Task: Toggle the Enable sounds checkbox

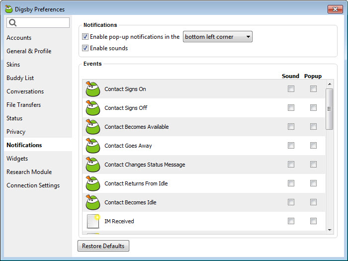Action: (85, 48)
